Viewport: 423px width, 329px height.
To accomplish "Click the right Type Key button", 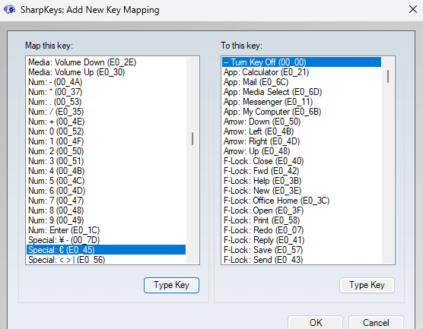I will [x=367, y=285].
